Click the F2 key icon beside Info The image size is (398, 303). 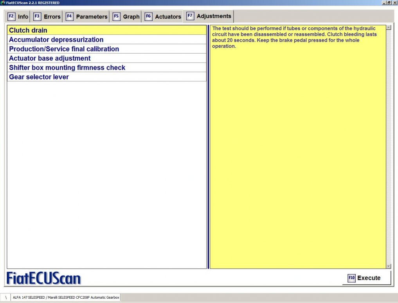(11, 16)
